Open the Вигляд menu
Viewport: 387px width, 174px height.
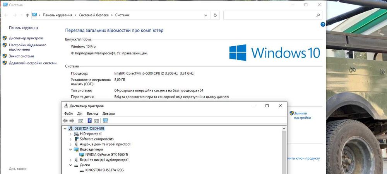click(92, 114)
